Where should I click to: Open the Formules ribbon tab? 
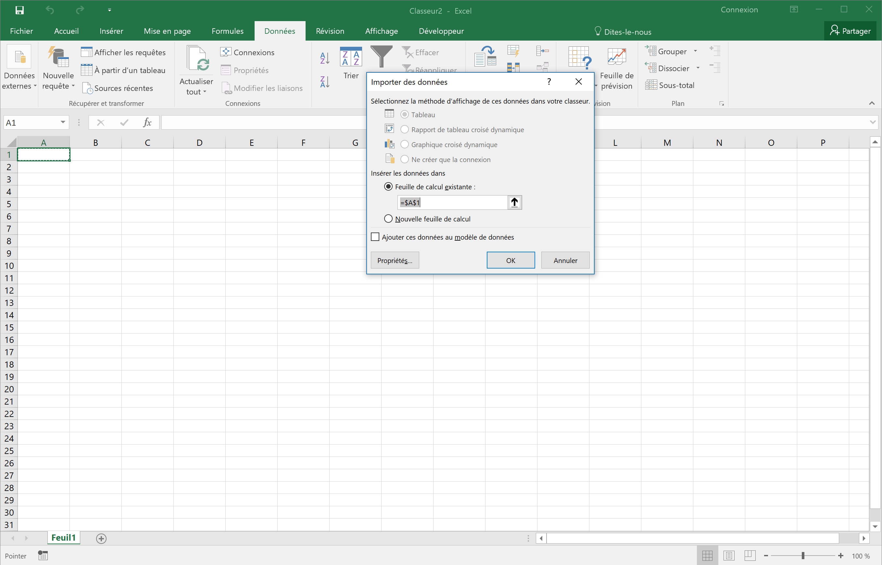click(227, 31)
